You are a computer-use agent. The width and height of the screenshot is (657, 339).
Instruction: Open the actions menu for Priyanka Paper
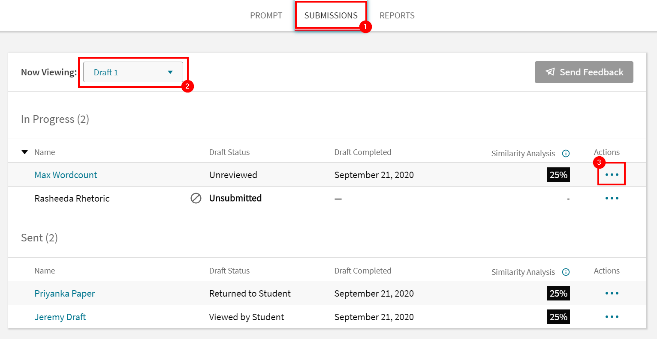(612, 293)
